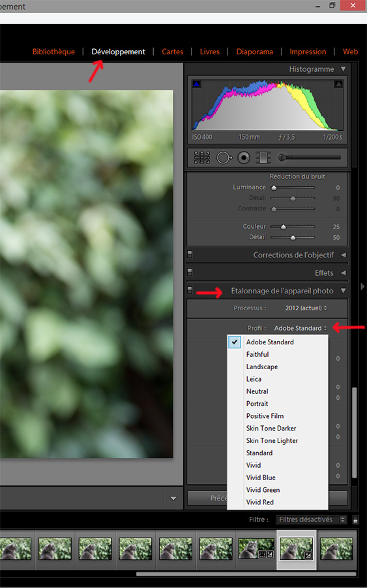
Task: Collapse the Histogramme panel
Action: (x=343, y=69)
